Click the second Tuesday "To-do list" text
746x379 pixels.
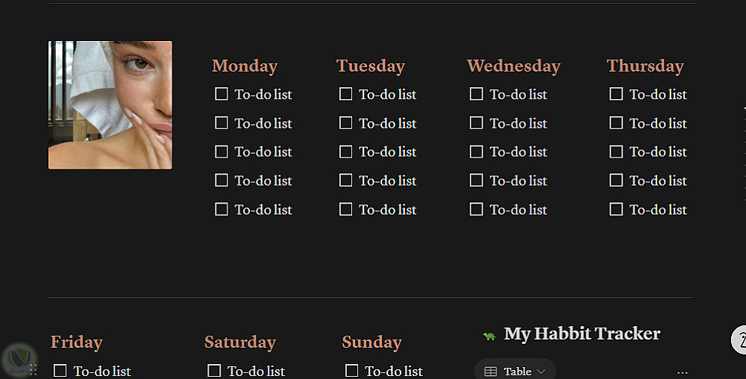pos(388,123)
